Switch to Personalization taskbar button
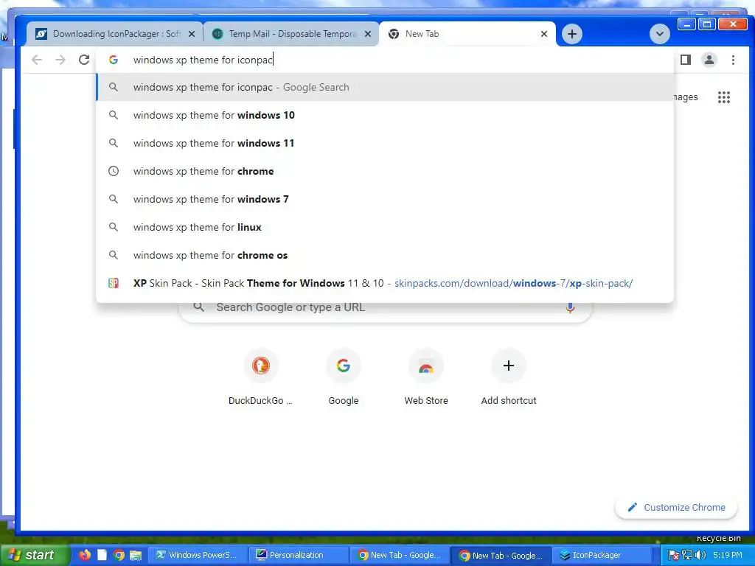The image size is (755, 566). coord(299,555)
